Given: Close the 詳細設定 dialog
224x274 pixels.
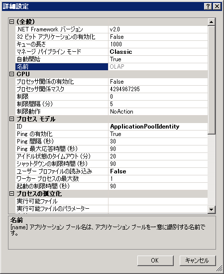Looking at the screenshot, I should pyautogui.click(x=217, y=6).
